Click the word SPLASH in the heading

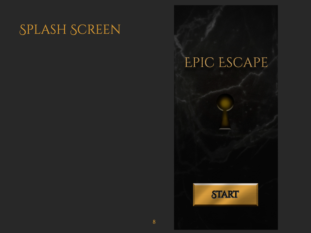tap(43, 29)
